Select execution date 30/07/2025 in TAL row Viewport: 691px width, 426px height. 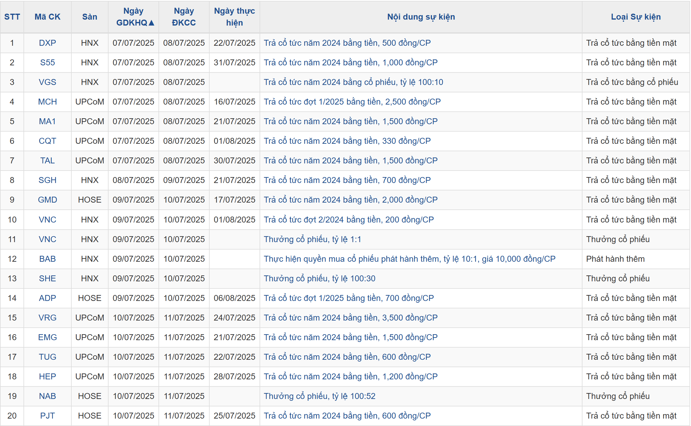(235, 161)
